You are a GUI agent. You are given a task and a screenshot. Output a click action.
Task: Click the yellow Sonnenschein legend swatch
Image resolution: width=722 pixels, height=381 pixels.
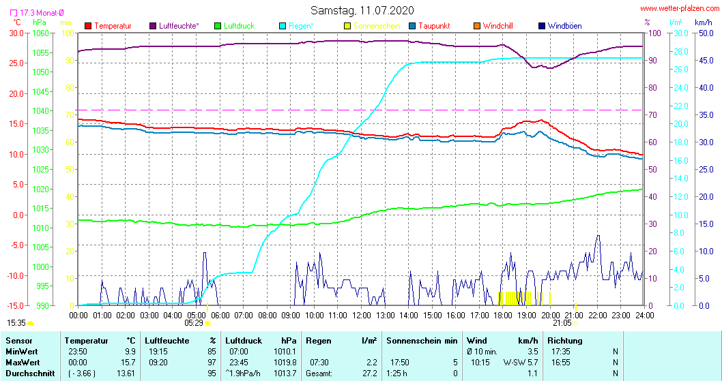pyautogui.click(x=347, y=26)
